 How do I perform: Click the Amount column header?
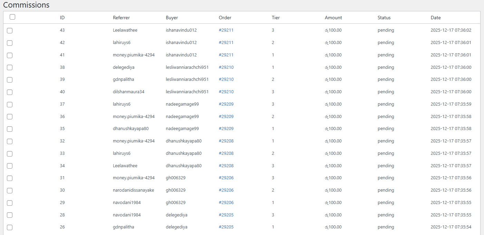333,18
